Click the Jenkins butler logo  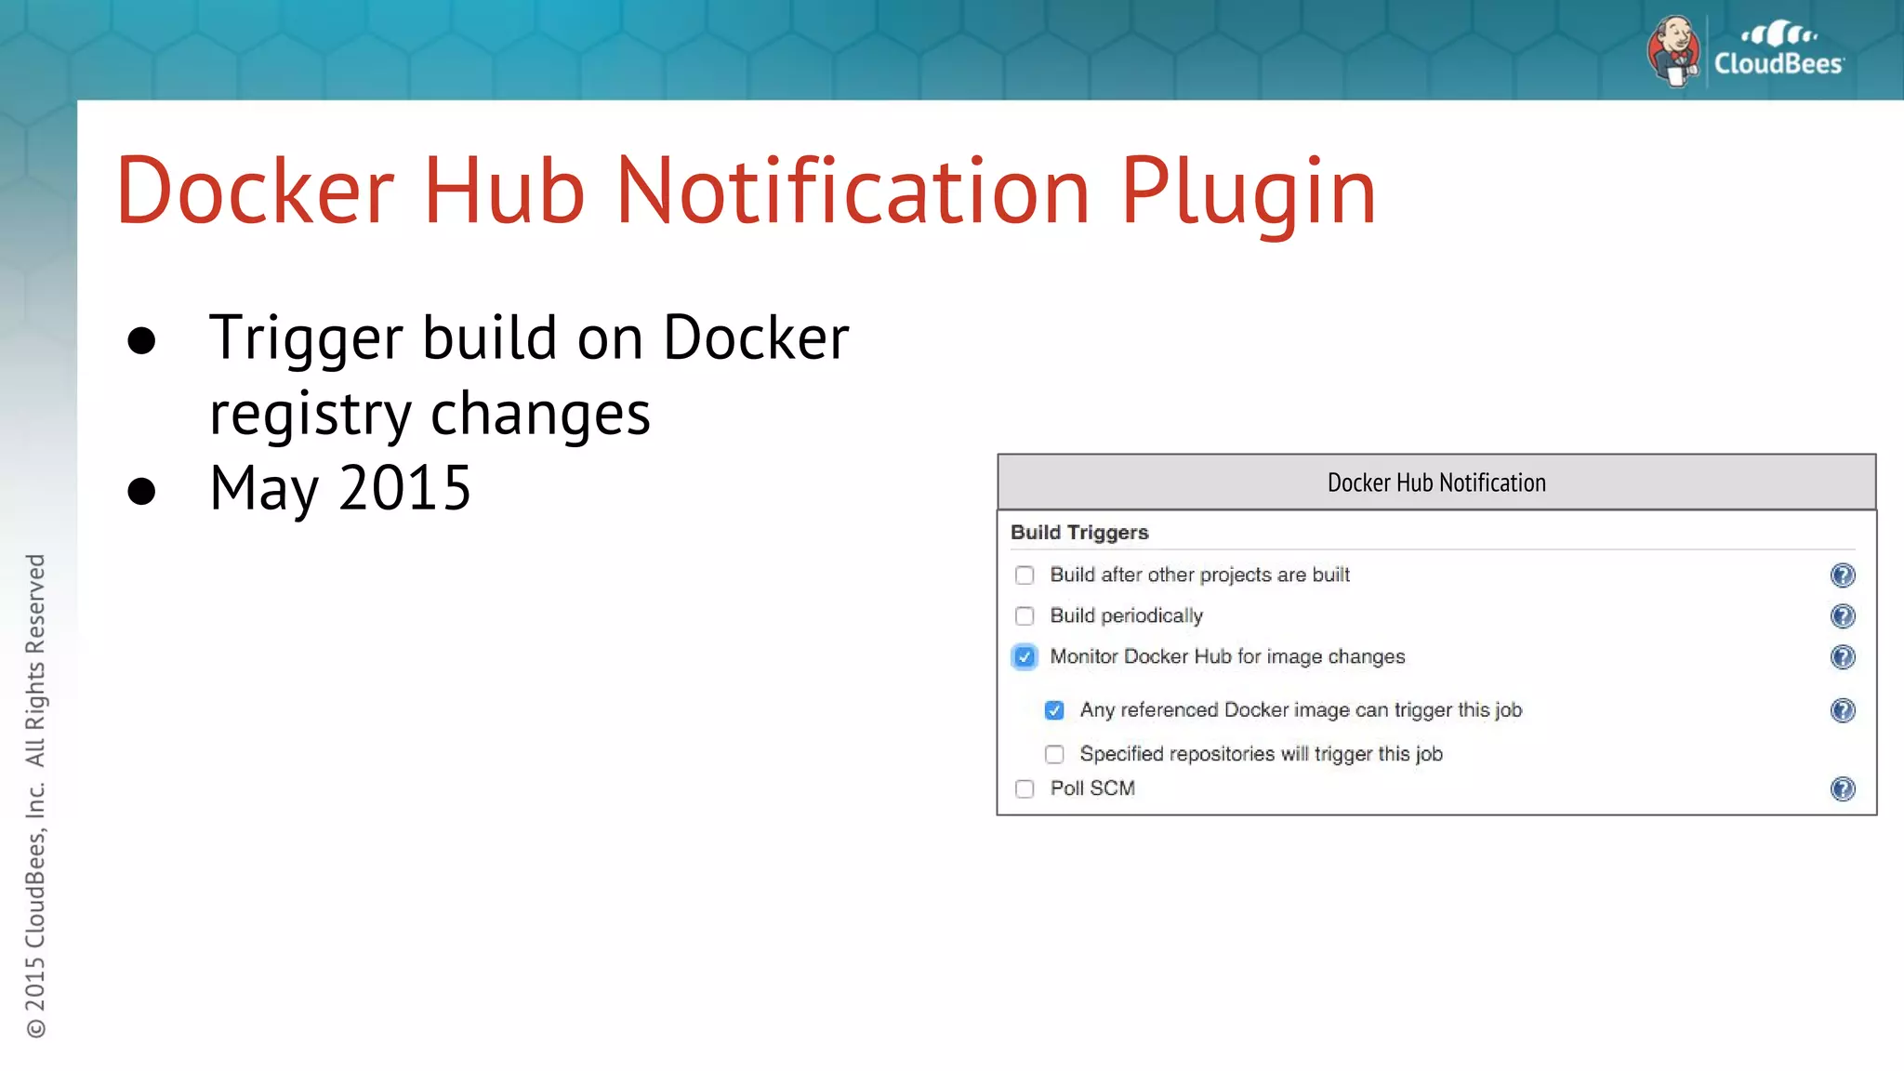pos(1674,51)
